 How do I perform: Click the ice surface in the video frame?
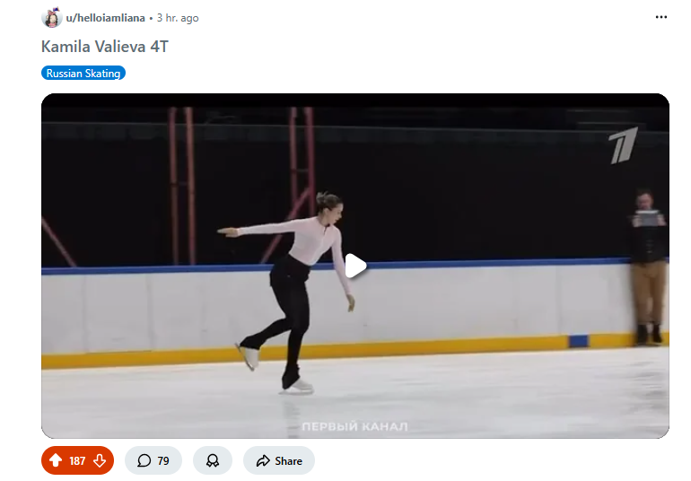pyautogui.click(x=494, y=395)
